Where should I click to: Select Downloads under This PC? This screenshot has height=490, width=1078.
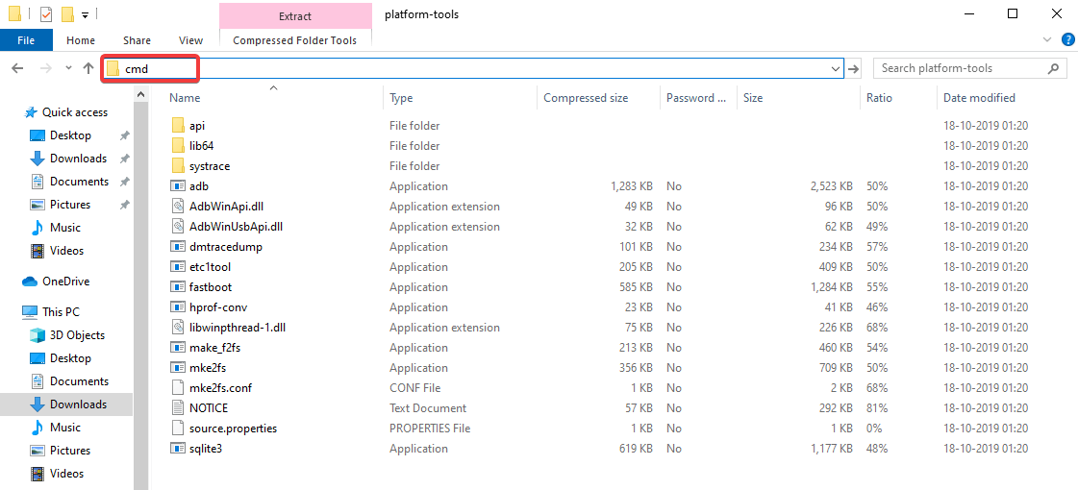tap(78, 404)
